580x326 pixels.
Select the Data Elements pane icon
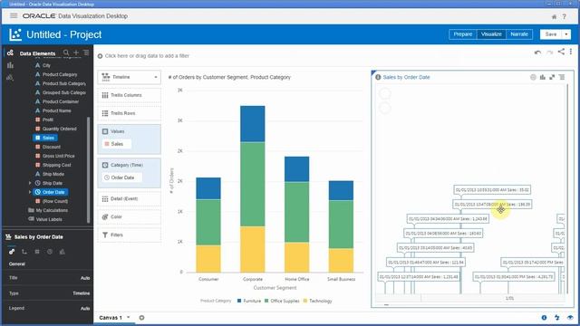[x=10, y=53]
